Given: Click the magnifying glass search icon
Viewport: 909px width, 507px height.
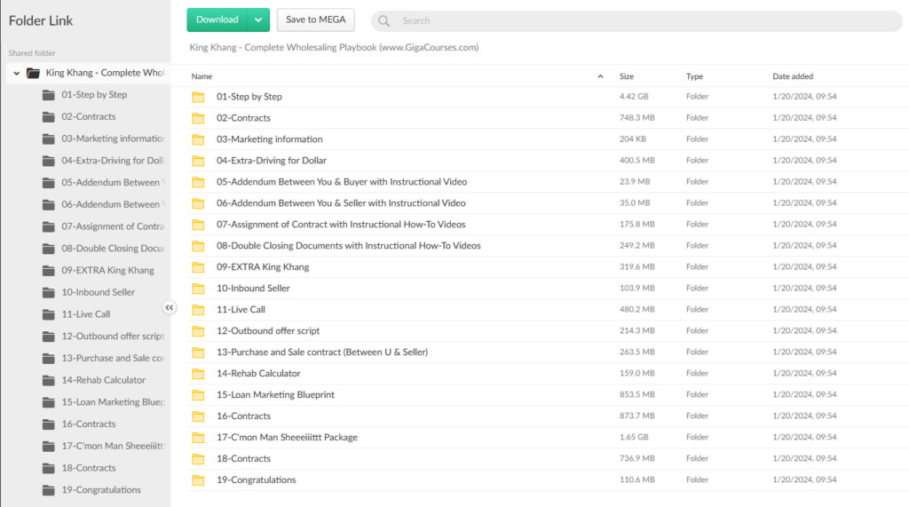Looking at the screenshot, I should point(384,20).
